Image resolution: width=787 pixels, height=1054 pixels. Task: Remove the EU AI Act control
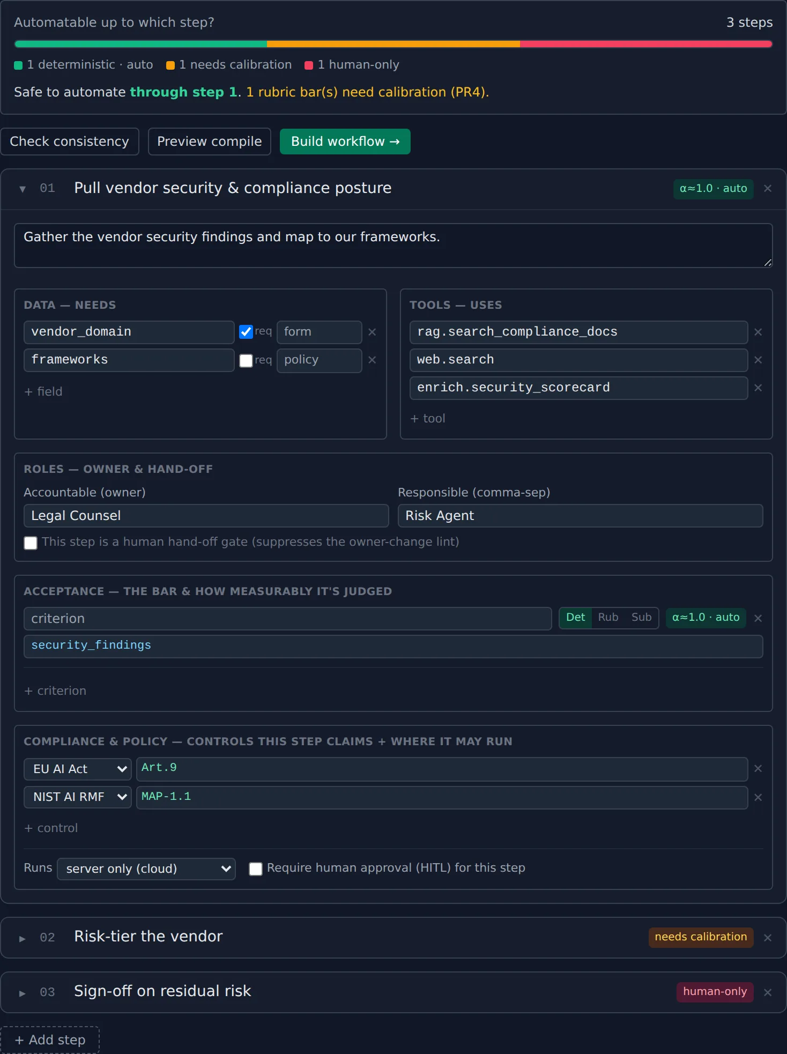tap(758, 769)
